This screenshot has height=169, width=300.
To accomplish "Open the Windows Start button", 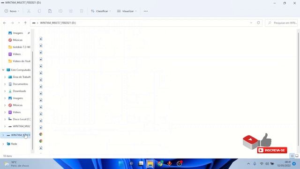I will point(121,164).
